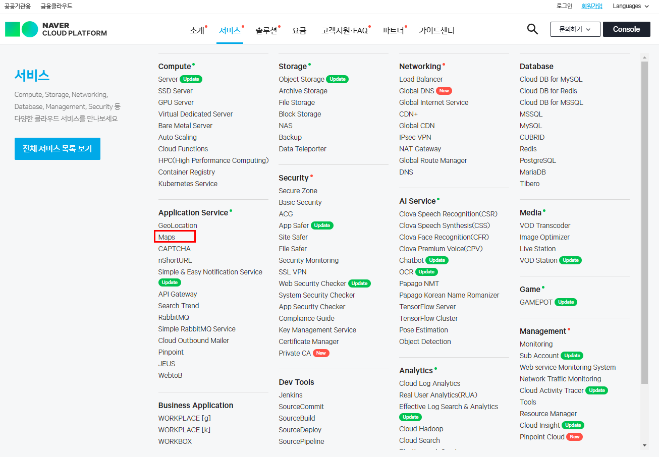Open the 요금 menu item
Viewport: 659px width, 457px height.
[x=299, y=30]
